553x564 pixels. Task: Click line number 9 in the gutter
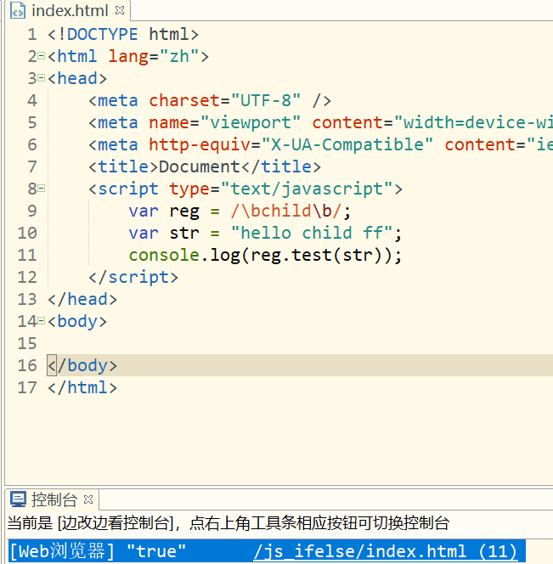click(x=32, y=211)
